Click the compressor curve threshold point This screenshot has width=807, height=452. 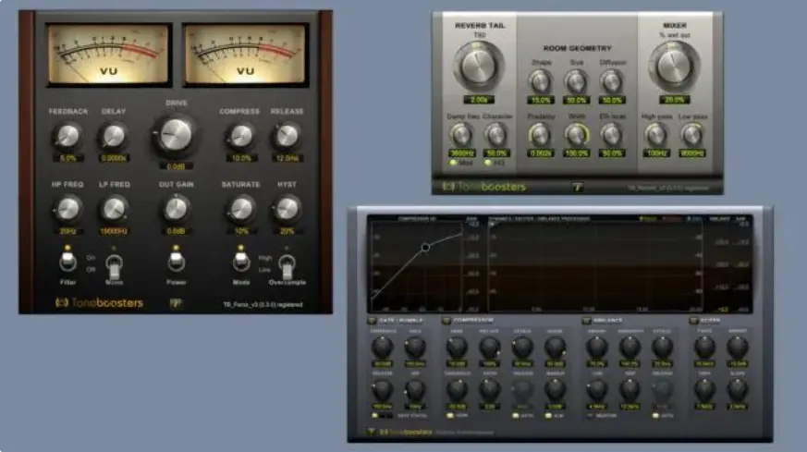(x=425, y=247)
